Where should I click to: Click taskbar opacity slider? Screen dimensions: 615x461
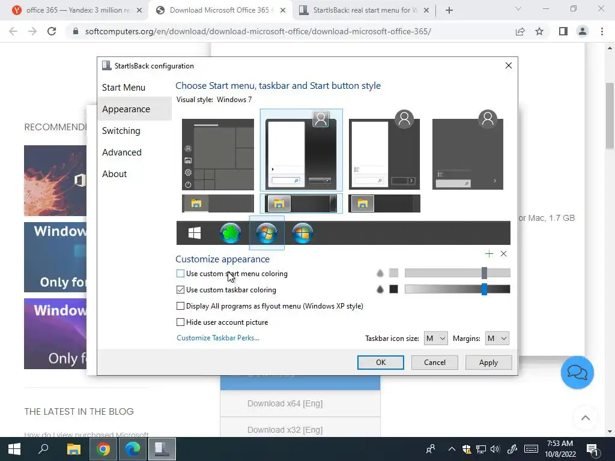point(457,289)
